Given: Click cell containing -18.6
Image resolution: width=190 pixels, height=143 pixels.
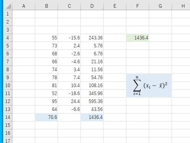Looking at the screenshot, I should pos(69,93).
